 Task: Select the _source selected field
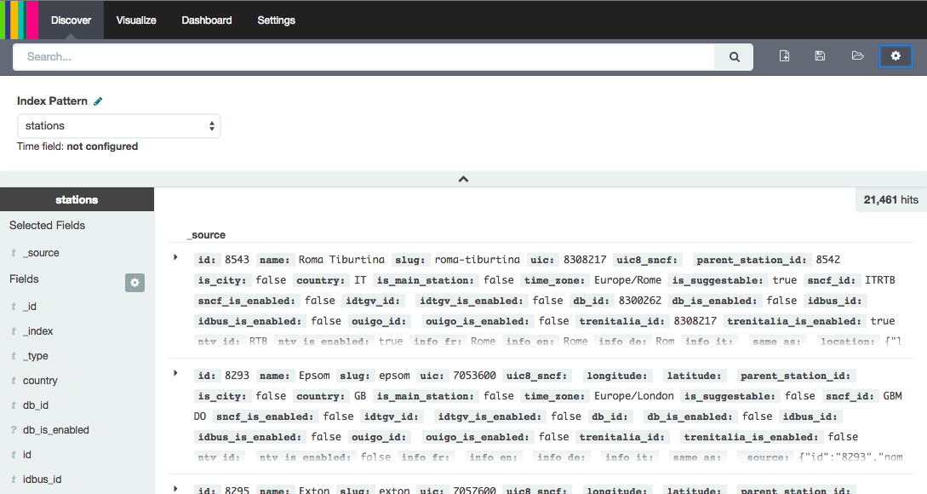point(41,253)
